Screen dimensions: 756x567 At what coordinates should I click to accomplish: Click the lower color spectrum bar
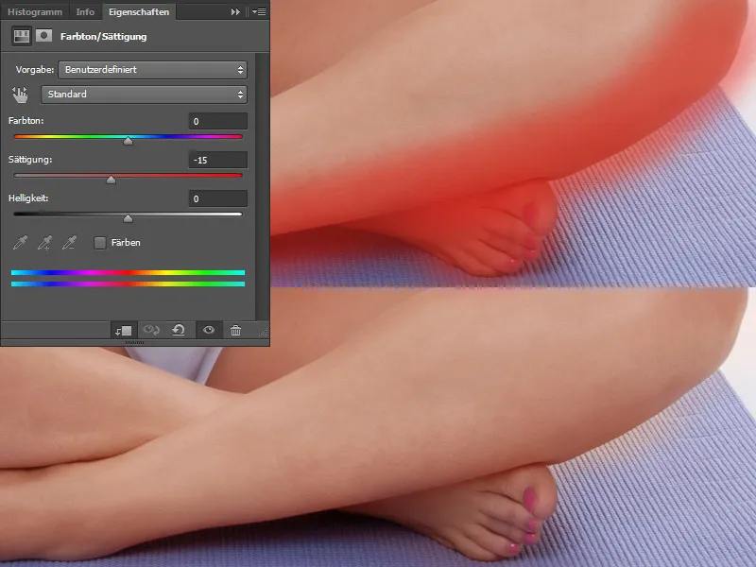tap(128, 284)
